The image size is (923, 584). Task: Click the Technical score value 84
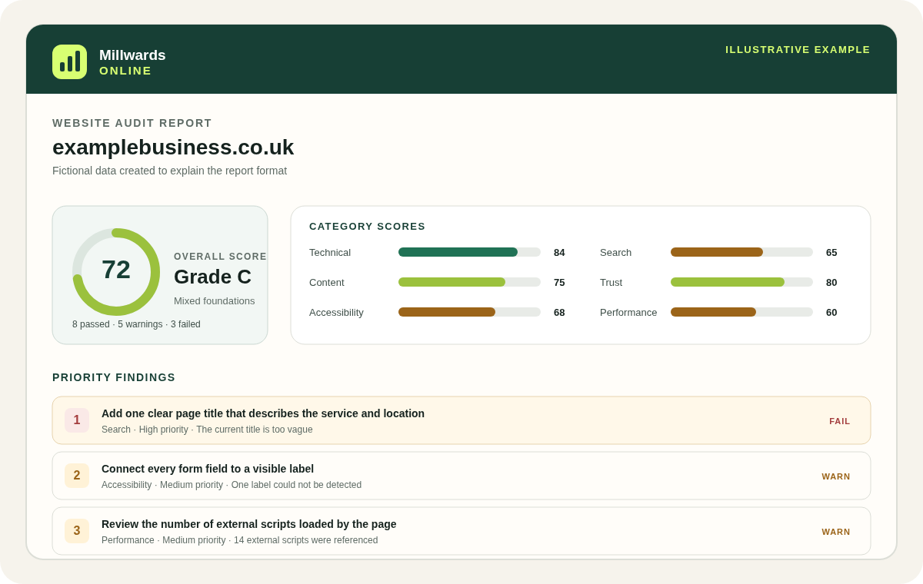click(x=559, y=252)
